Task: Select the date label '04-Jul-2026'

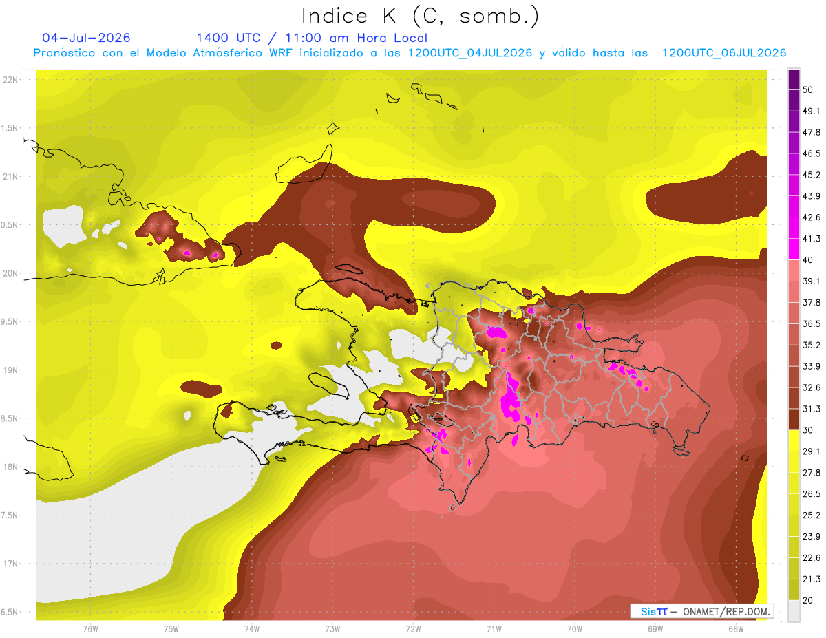Action: 86,38
